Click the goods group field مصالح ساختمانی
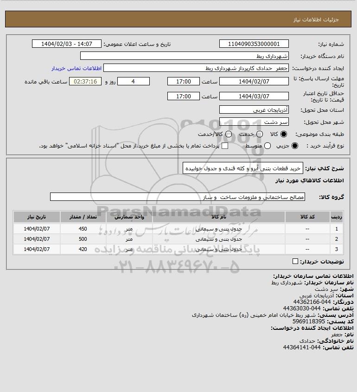357x392 pixels. pyautogui.click(x=178, y=197)
